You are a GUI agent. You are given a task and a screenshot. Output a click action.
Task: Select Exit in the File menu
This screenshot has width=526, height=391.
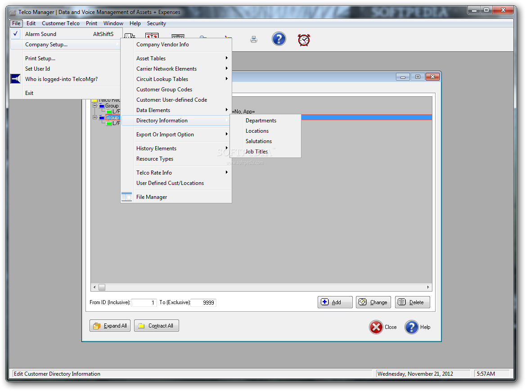65,93
